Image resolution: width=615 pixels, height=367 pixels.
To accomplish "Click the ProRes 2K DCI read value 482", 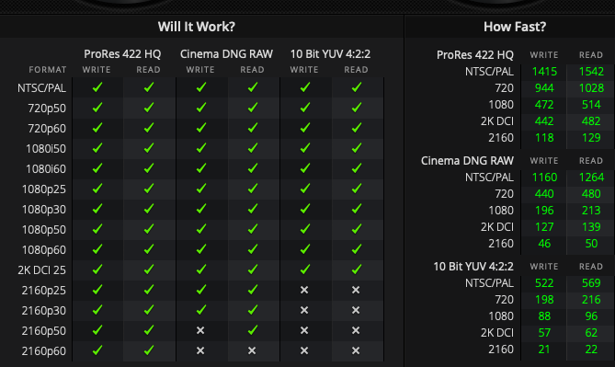I will [x=591, y=121].
